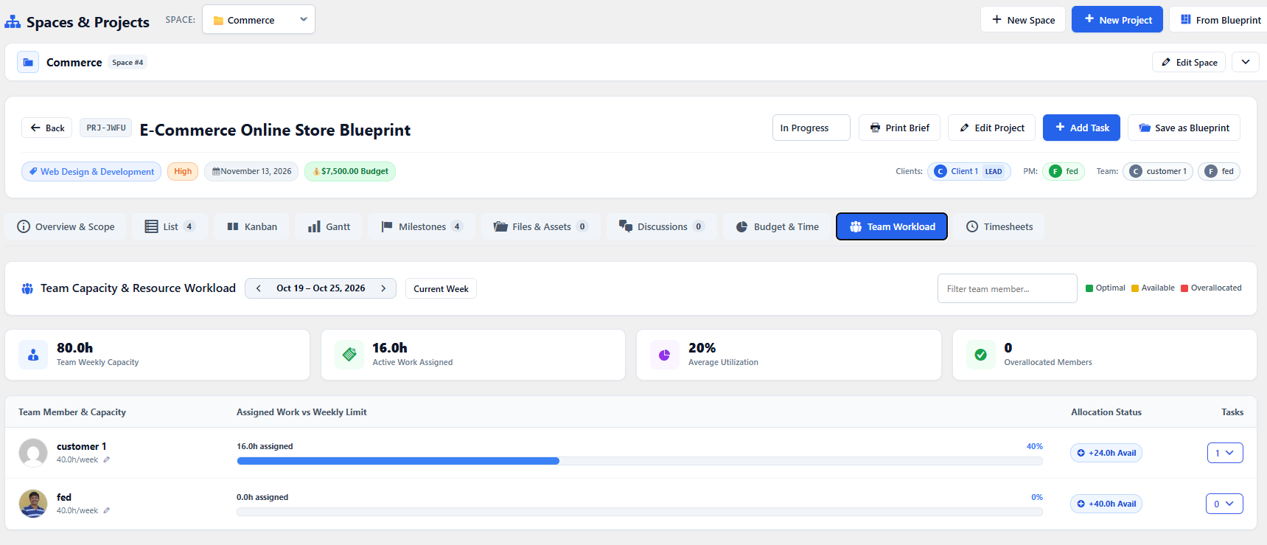1267x545 pixels.
Task: Click the fed team member chip
Action: [x=1219, y=171]
